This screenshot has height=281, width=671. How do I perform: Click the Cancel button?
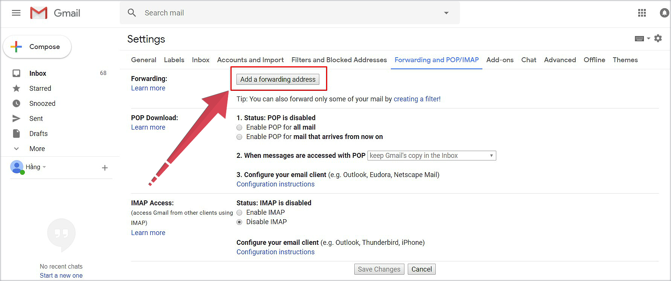tap(421, 269)
